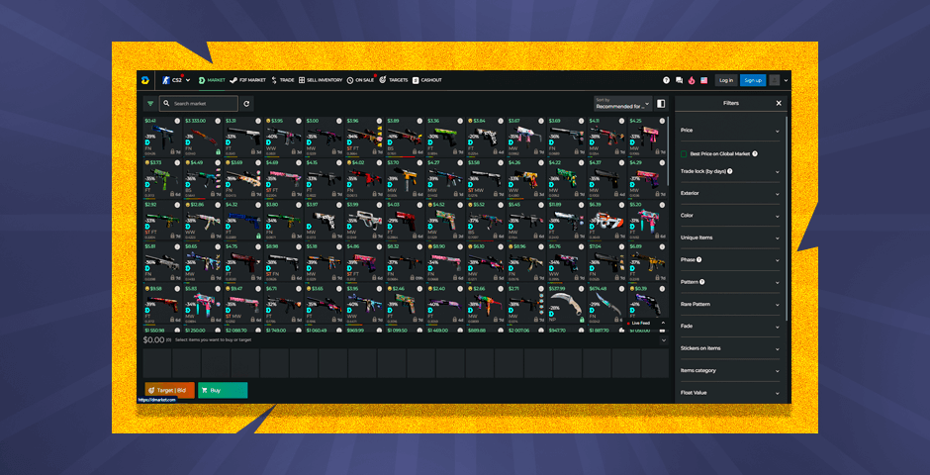Viewport: 930px width, 475px height.
Task: Go to the Trade tab
Action: click(282, 80)
